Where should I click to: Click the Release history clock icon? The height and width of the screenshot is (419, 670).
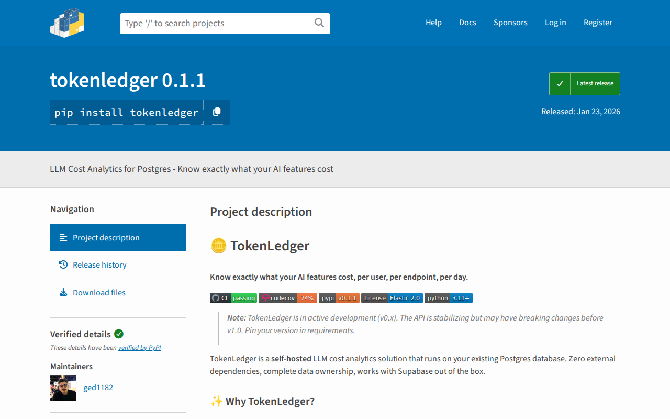point(63,264)
